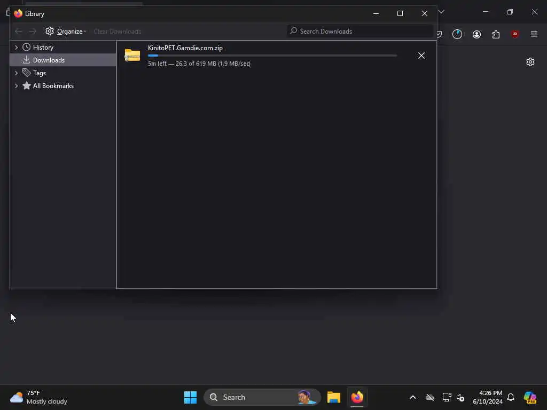Select History in the Library sidebar
547x410 pixels.
click(x=43, y=48)
